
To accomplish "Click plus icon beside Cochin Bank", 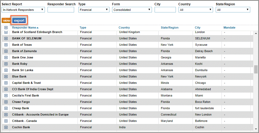I will [6, 127].
